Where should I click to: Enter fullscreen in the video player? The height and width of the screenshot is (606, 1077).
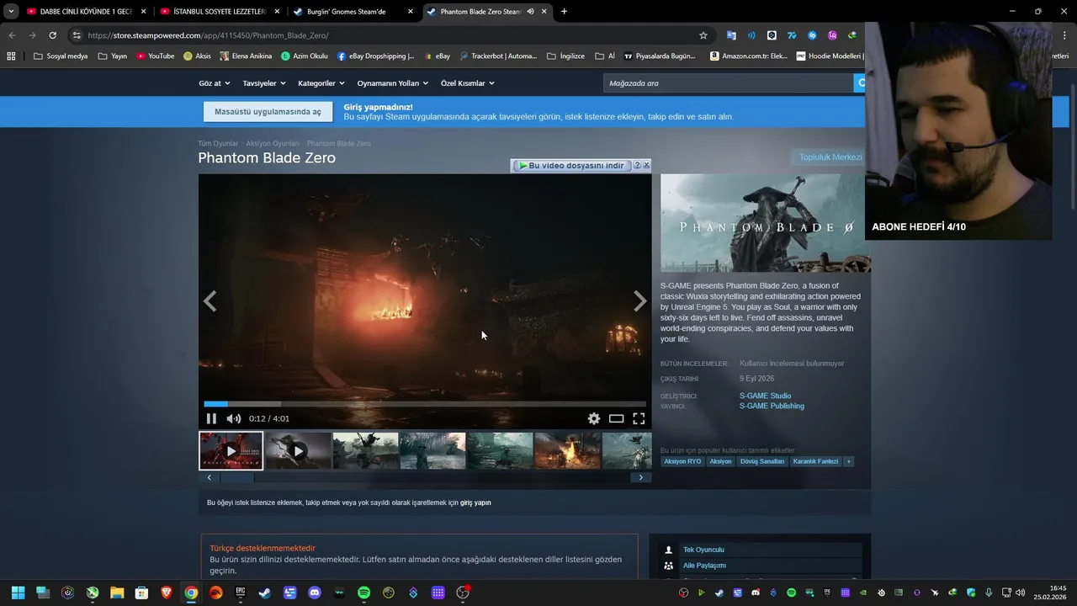pos(639,418)
